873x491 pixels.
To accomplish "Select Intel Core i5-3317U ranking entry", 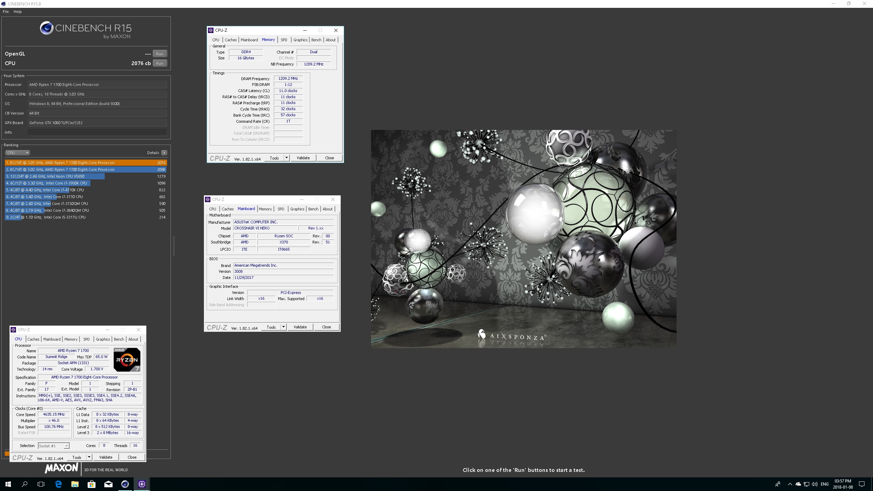I will pyautogui.click(x=86, y=217).
